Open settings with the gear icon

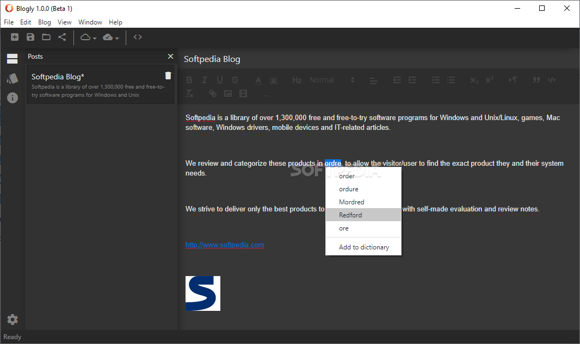click(13, 320)
